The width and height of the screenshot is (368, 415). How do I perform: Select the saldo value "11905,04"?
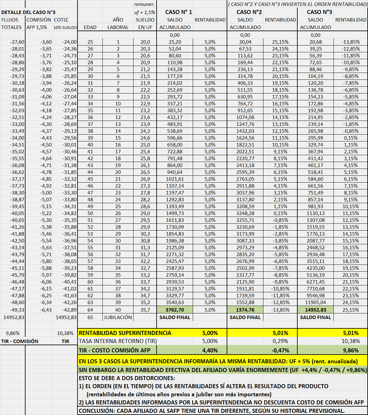pyautogui.click(x=316, y=302)
